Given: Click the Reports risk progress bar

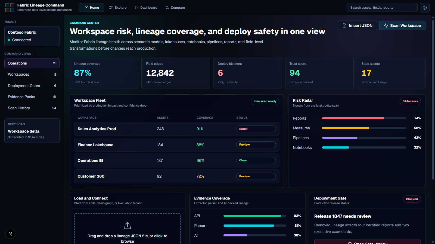Looking at the screenshot, I should click(x=364, y=118).
